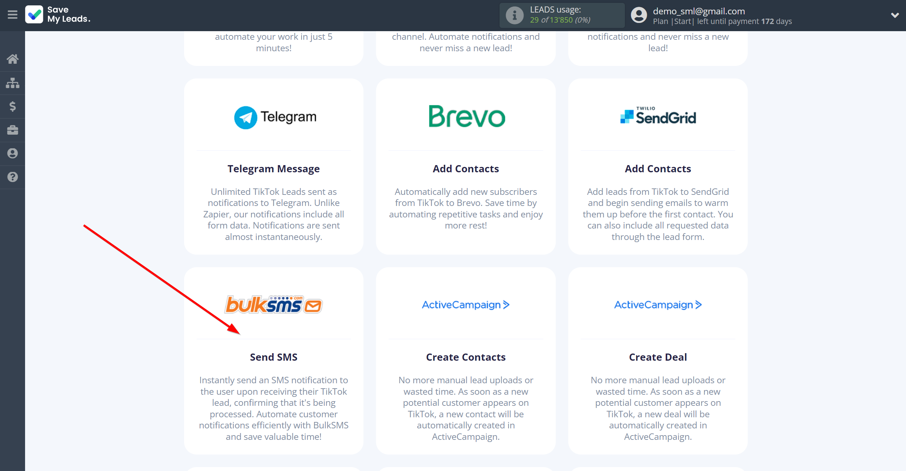Select ActiveCampaign logo above Create Contacts

466,304
